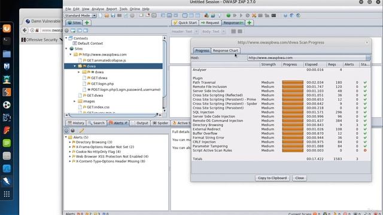This screenshot has height=215, width=383.
Task: Open Burp Suite orange icon in dock
Action: point(7,92)
